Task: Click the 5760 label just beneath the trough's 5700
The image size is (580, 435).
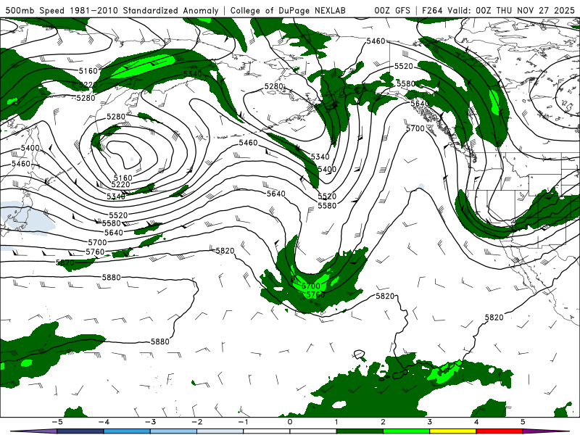Action: (315, 294)
